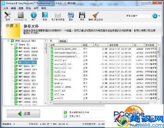This screenshot has height=128, width=164.
Task: Focus the search keyword input field
Action: tap(138, 16)
